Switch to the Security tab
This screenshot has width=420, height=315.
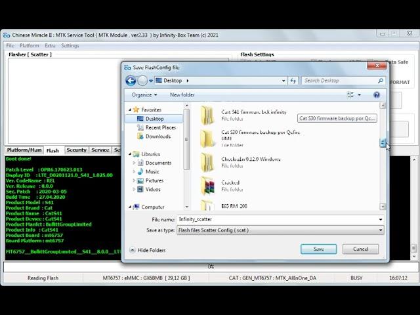tap(76, 150)
